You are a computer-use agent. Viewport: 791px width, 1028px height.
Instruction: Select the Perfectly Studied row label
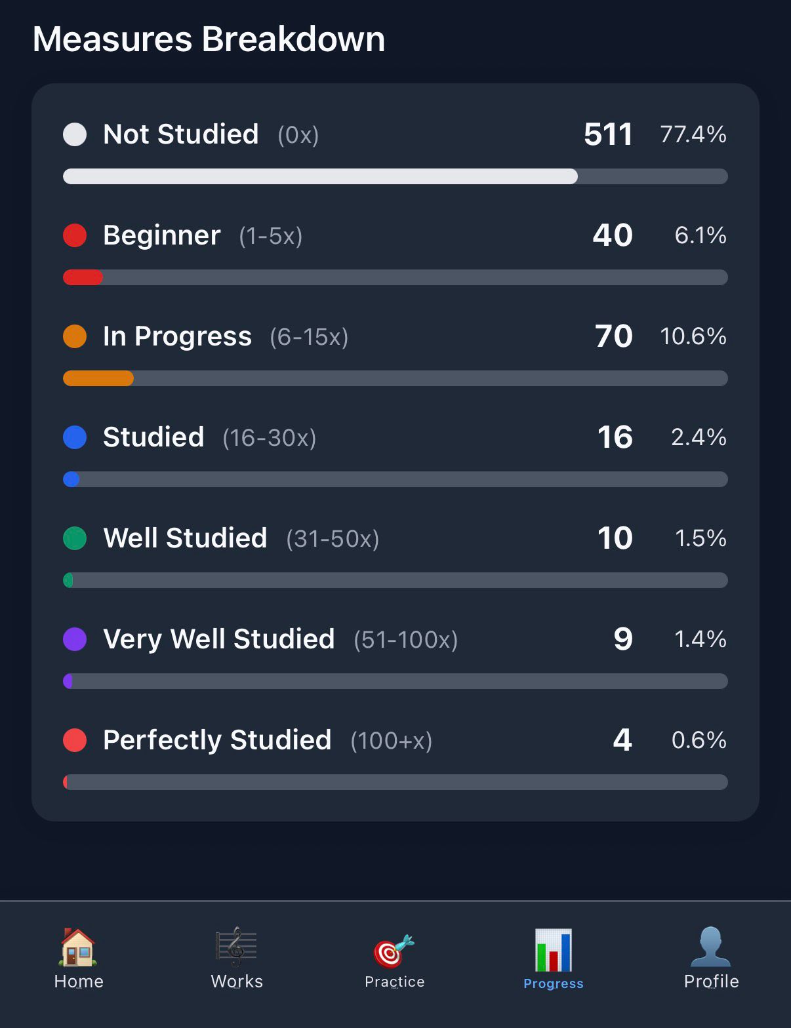pyautogui.click(x=217, y=740)
